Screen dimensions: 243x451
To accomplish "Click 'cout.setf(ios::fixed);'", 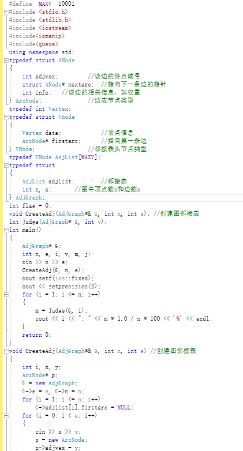I will click(58, 279).
